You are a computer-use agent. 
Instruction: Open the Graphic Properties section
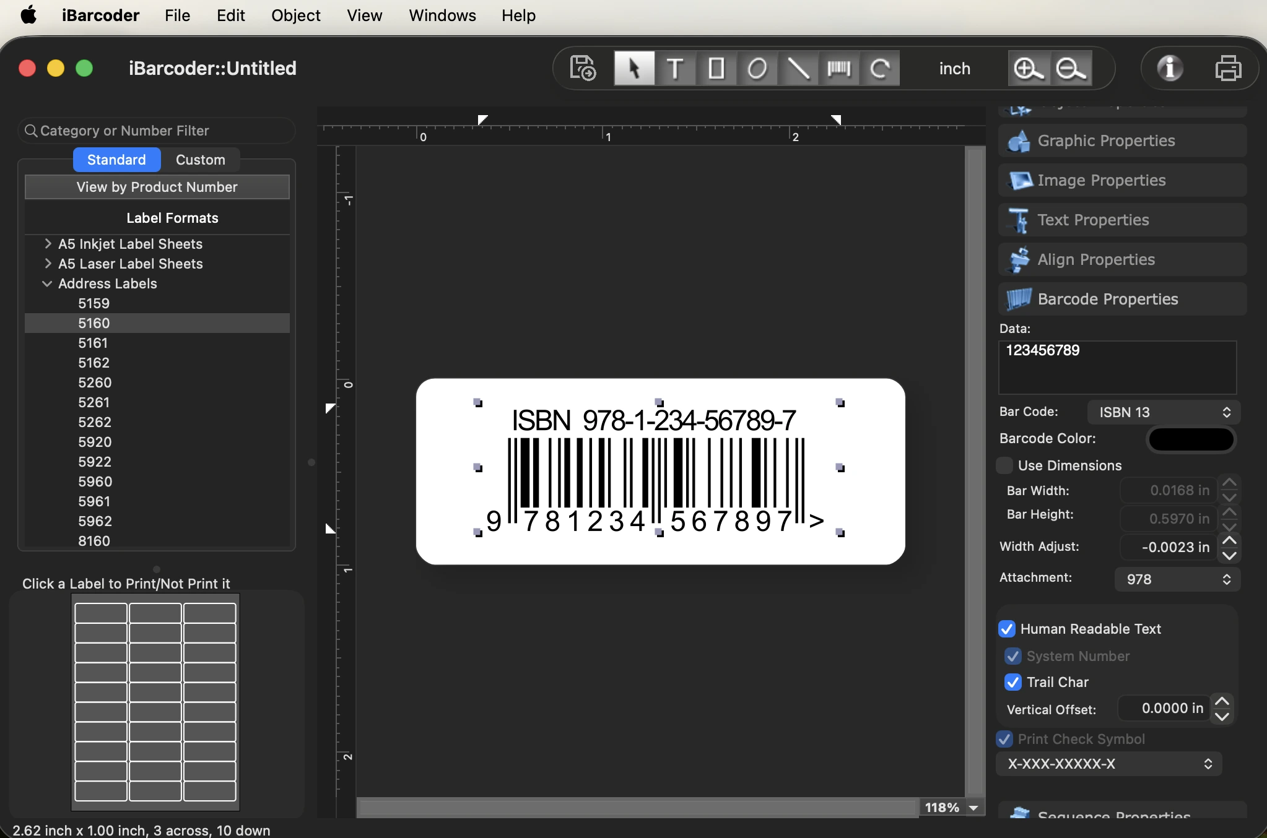pos(1122,140)
